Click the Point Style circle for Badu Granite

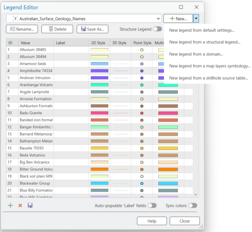pos(142,113)
